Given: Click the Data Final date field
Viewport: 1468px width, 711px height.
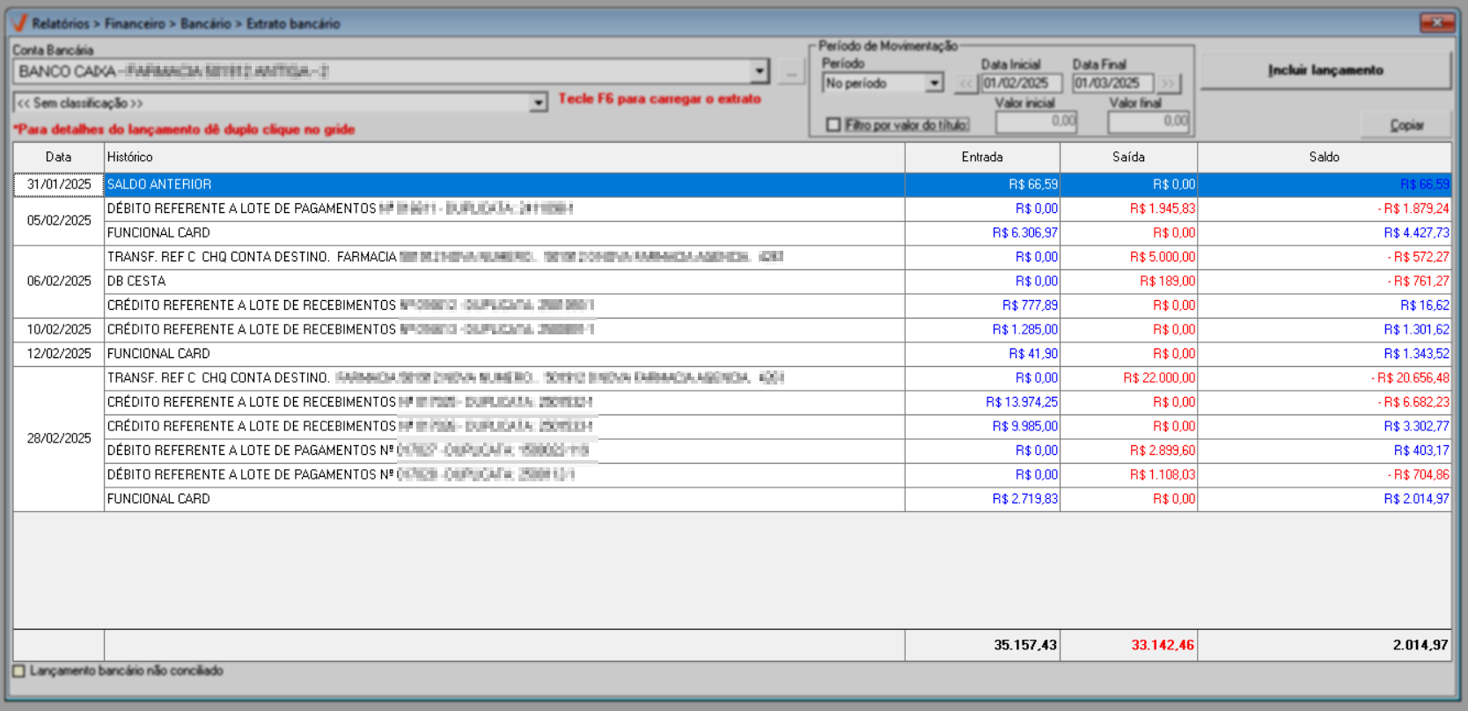Looking at the screenshot, I should [1112, 84].
